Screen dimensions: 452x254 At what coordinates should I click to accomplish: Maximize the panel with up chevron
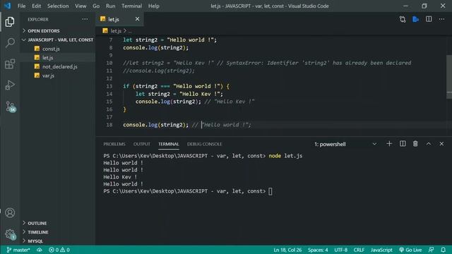pos(429,144)
